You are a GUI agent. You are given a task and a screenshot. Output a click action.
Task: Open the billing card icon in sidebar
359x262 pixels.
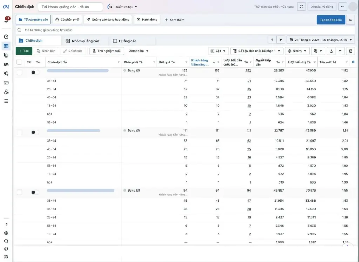(x=6, y=83)
